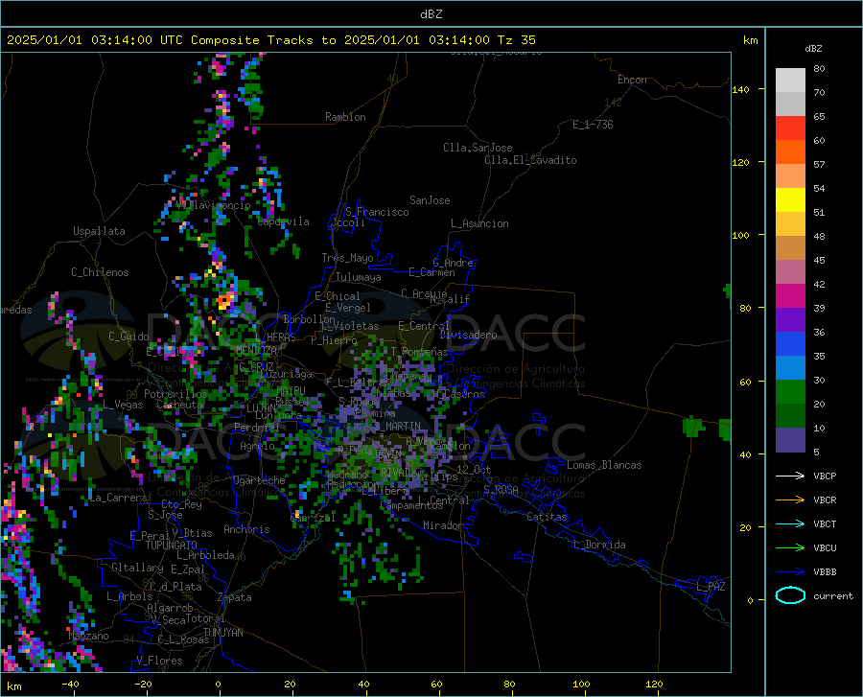Click the 'L_PAZ' label near map edge

(x=711, y=587)
